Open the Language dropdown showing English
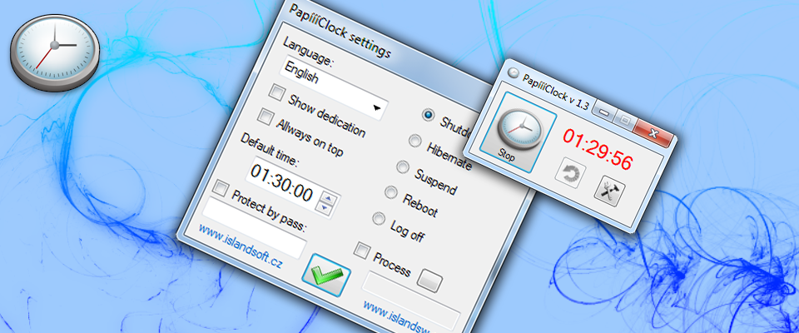The height and width of the screenshot is (333, 799). [x=334, y=89]
